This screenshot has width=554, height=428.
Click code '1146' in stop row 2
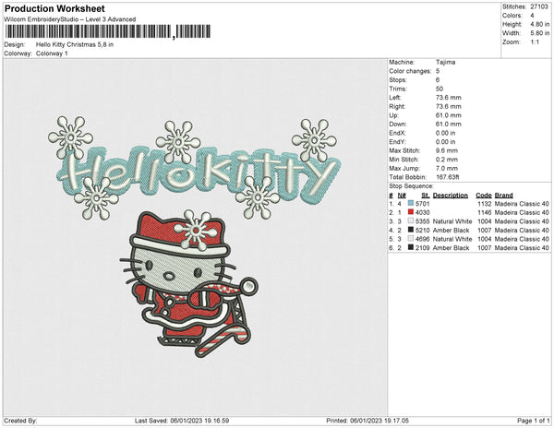(485, 212)
